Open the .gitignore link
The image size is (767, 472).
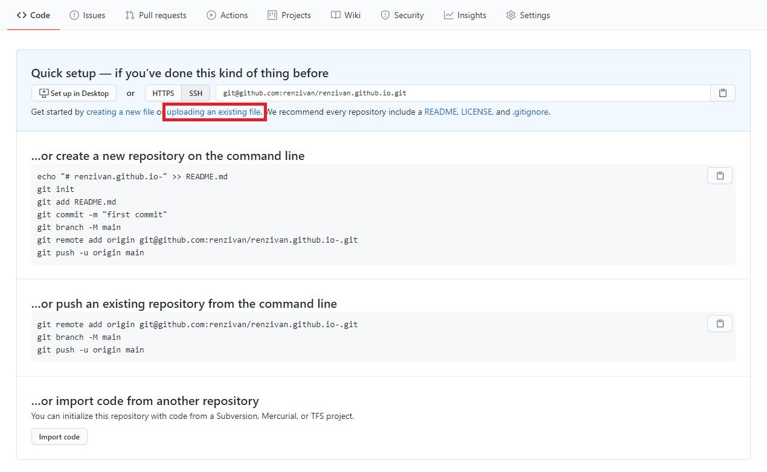tap(530, 112)
